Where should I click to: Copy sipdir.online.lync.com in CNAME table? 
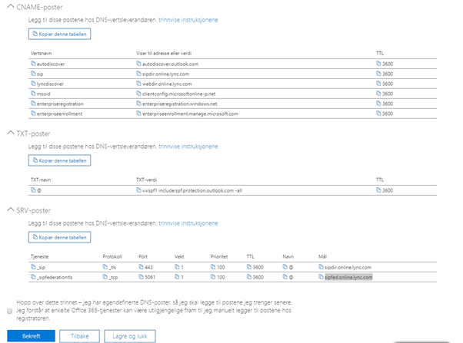138,74
